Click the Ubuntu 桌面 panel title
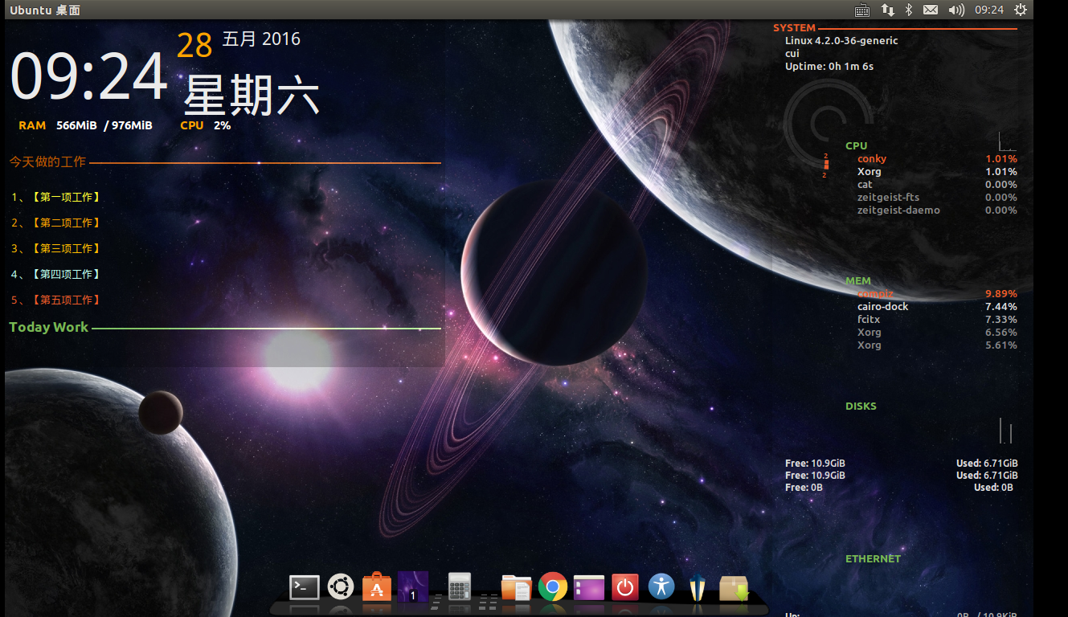The width and height of the screenshot is (1068, 617). point(45,10)
